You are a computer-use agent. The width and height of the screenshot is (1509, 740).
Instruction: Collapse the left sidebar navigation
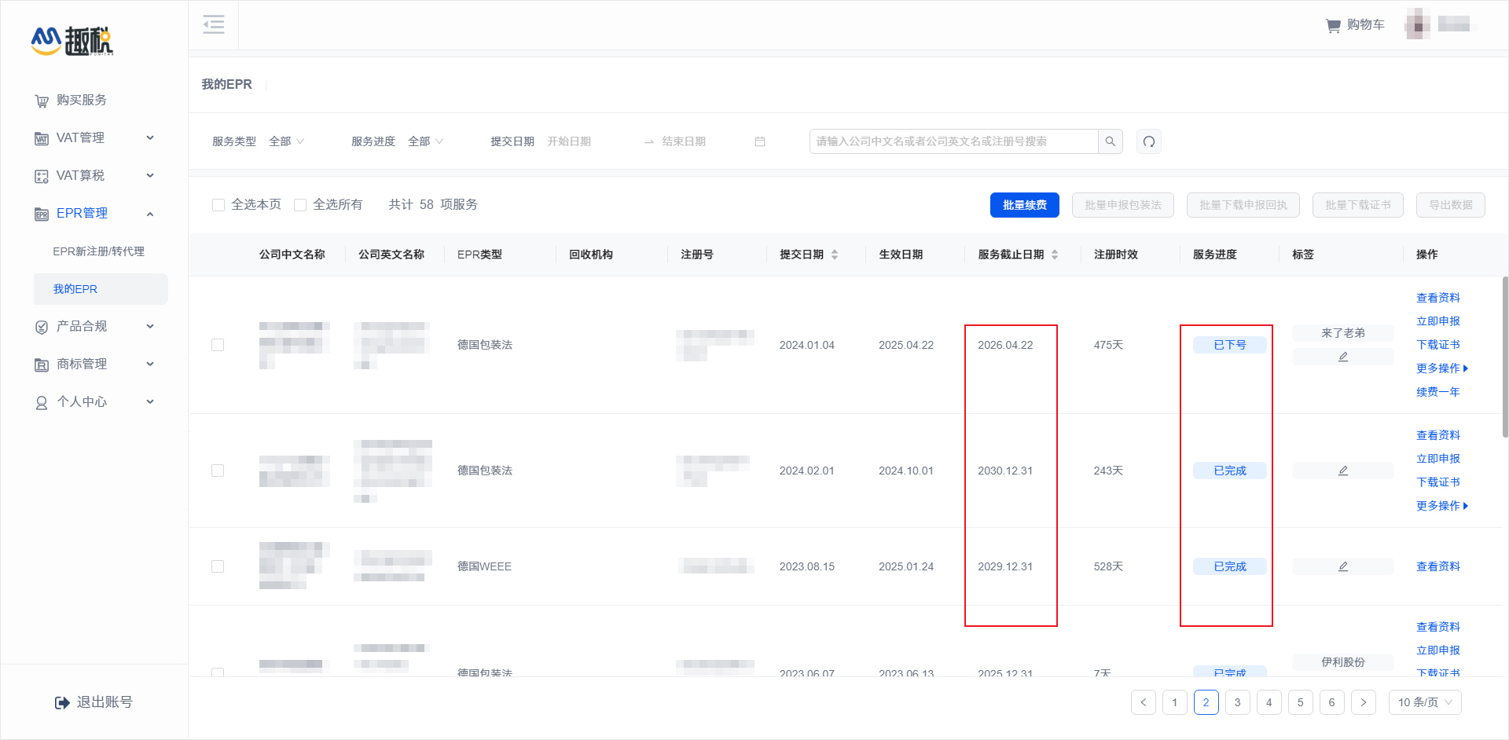pyautogui.click(x=213, y=24)
